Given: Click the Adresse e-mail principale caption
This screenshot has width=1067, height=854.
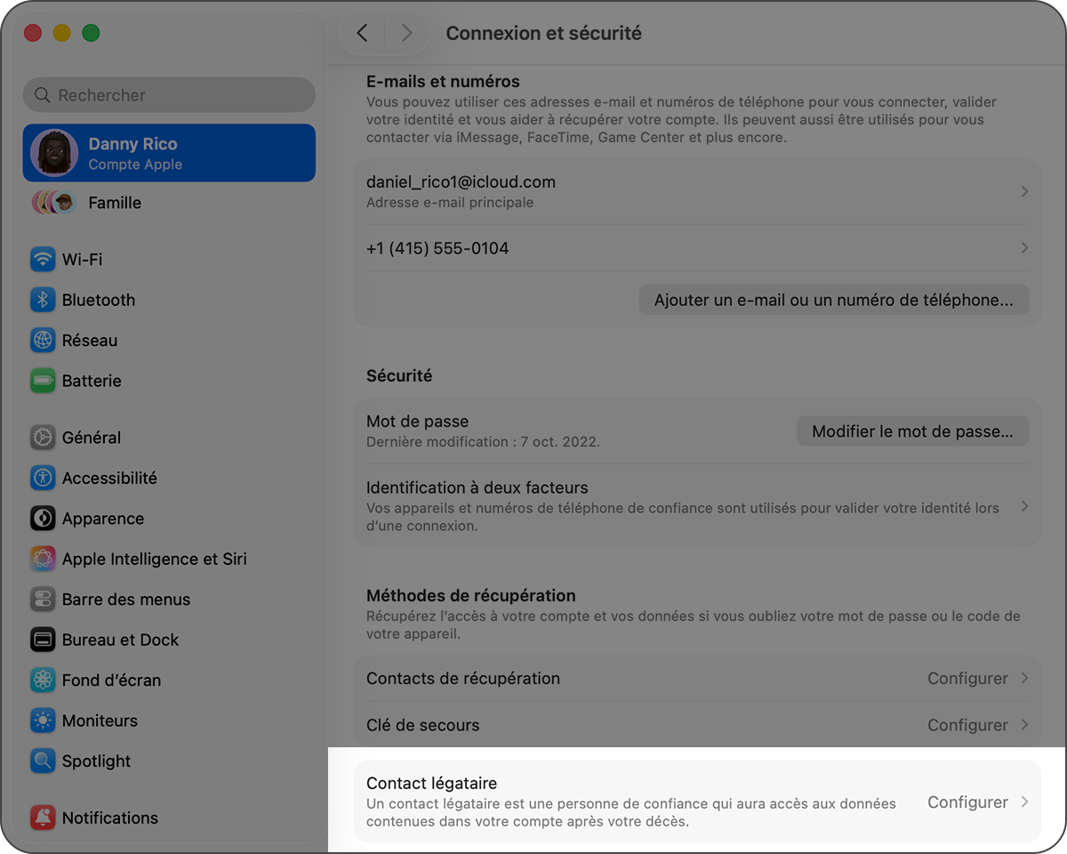Looking at the screenshot, I should click(450, 202).
